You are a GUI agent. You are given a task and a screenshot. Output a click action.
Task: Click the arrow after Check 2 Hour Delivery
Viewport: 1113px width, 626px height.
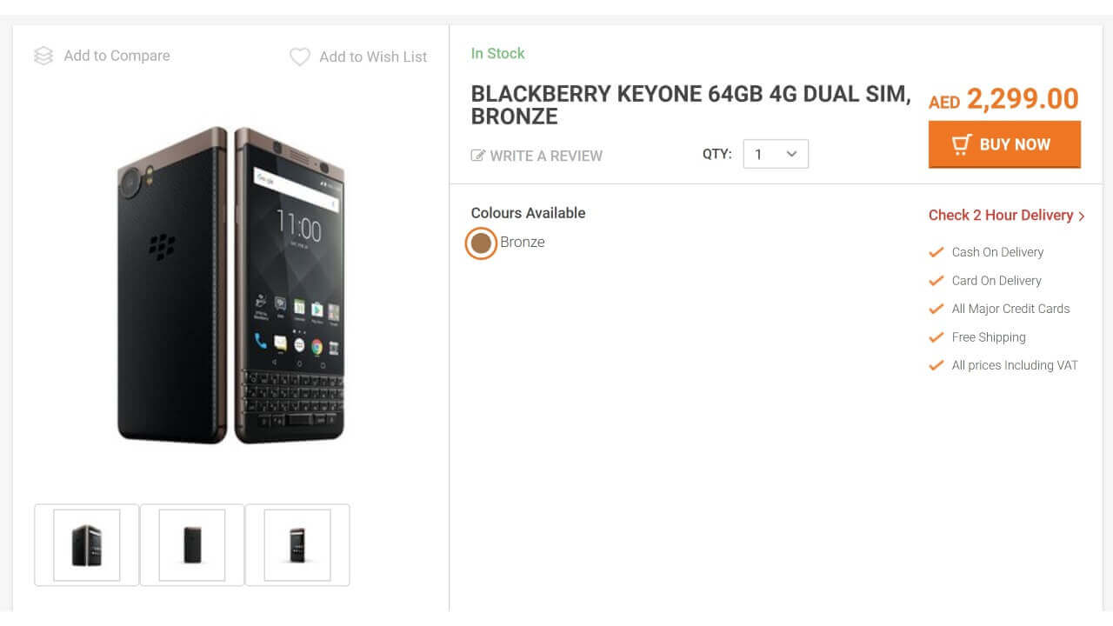tap(1082, 216)
